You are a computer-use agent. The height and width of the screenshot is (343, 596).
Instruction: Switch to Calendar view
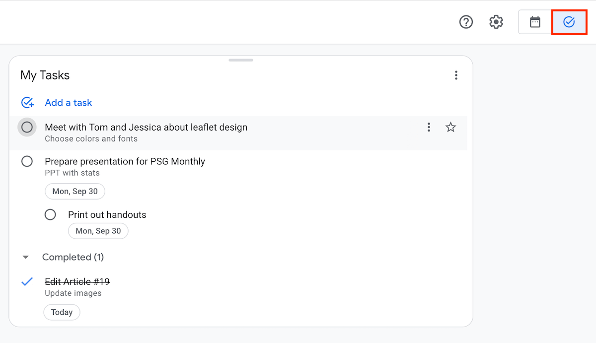(x=535, y=22)
